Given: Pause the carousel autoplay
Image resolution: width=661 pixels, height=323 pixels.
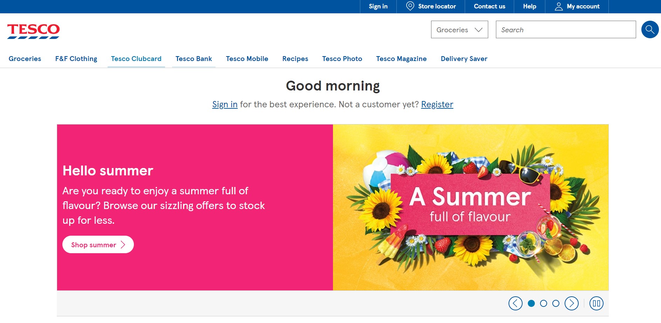Looking at the screenshot, I should [596, 303].
